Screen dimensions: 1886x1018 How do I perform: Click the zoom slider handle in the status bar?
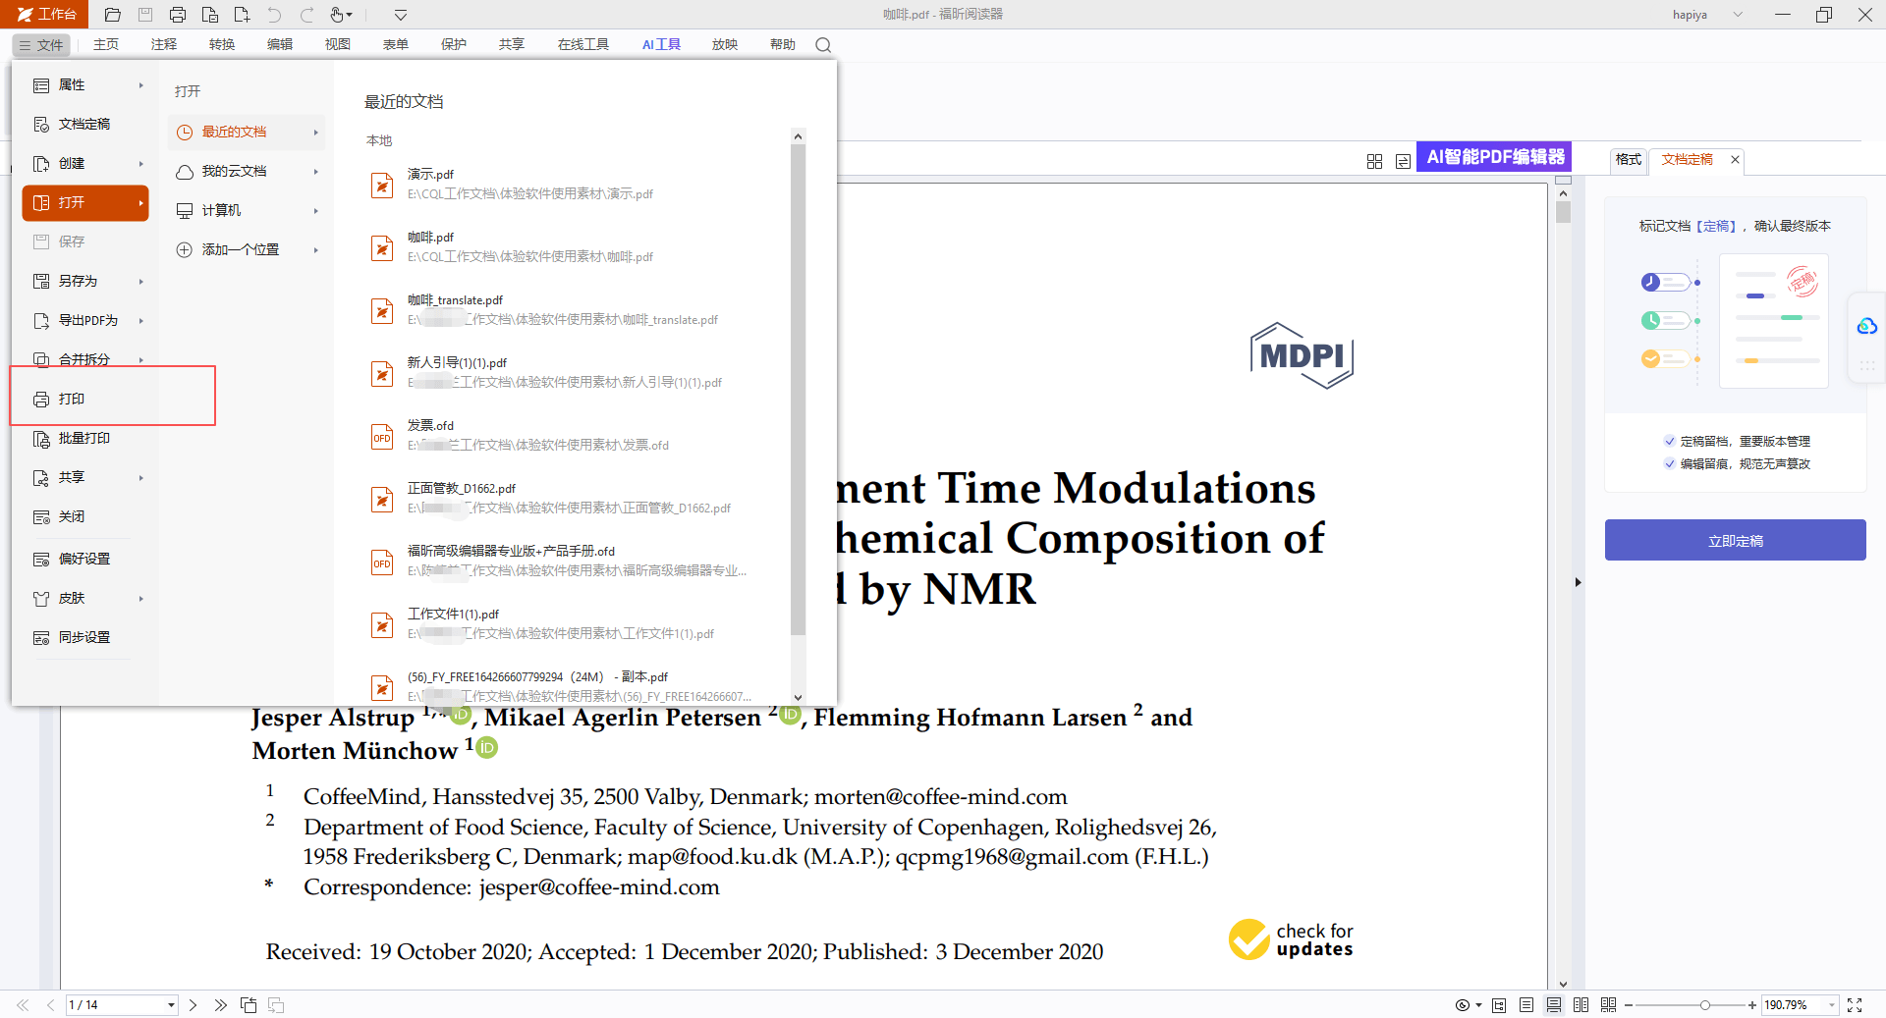1705,1005
